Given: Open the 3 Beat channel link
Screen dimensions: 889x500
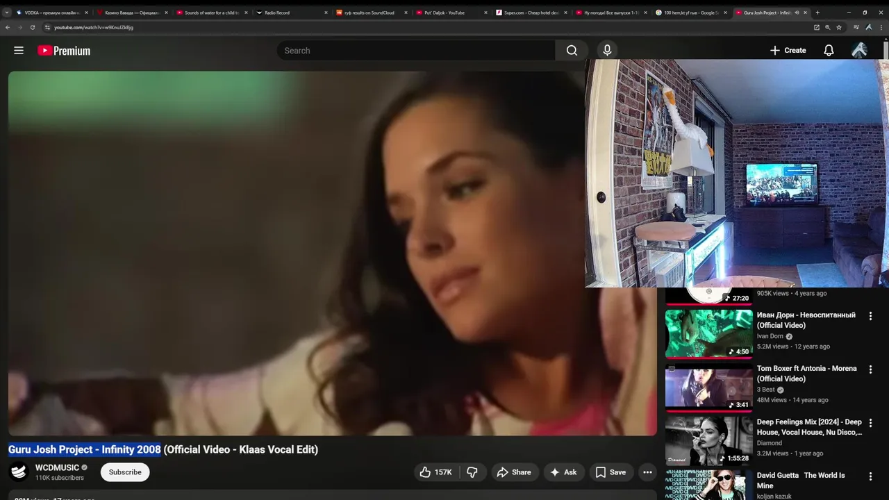Looking at the screenshot, I should pos(765,390).
